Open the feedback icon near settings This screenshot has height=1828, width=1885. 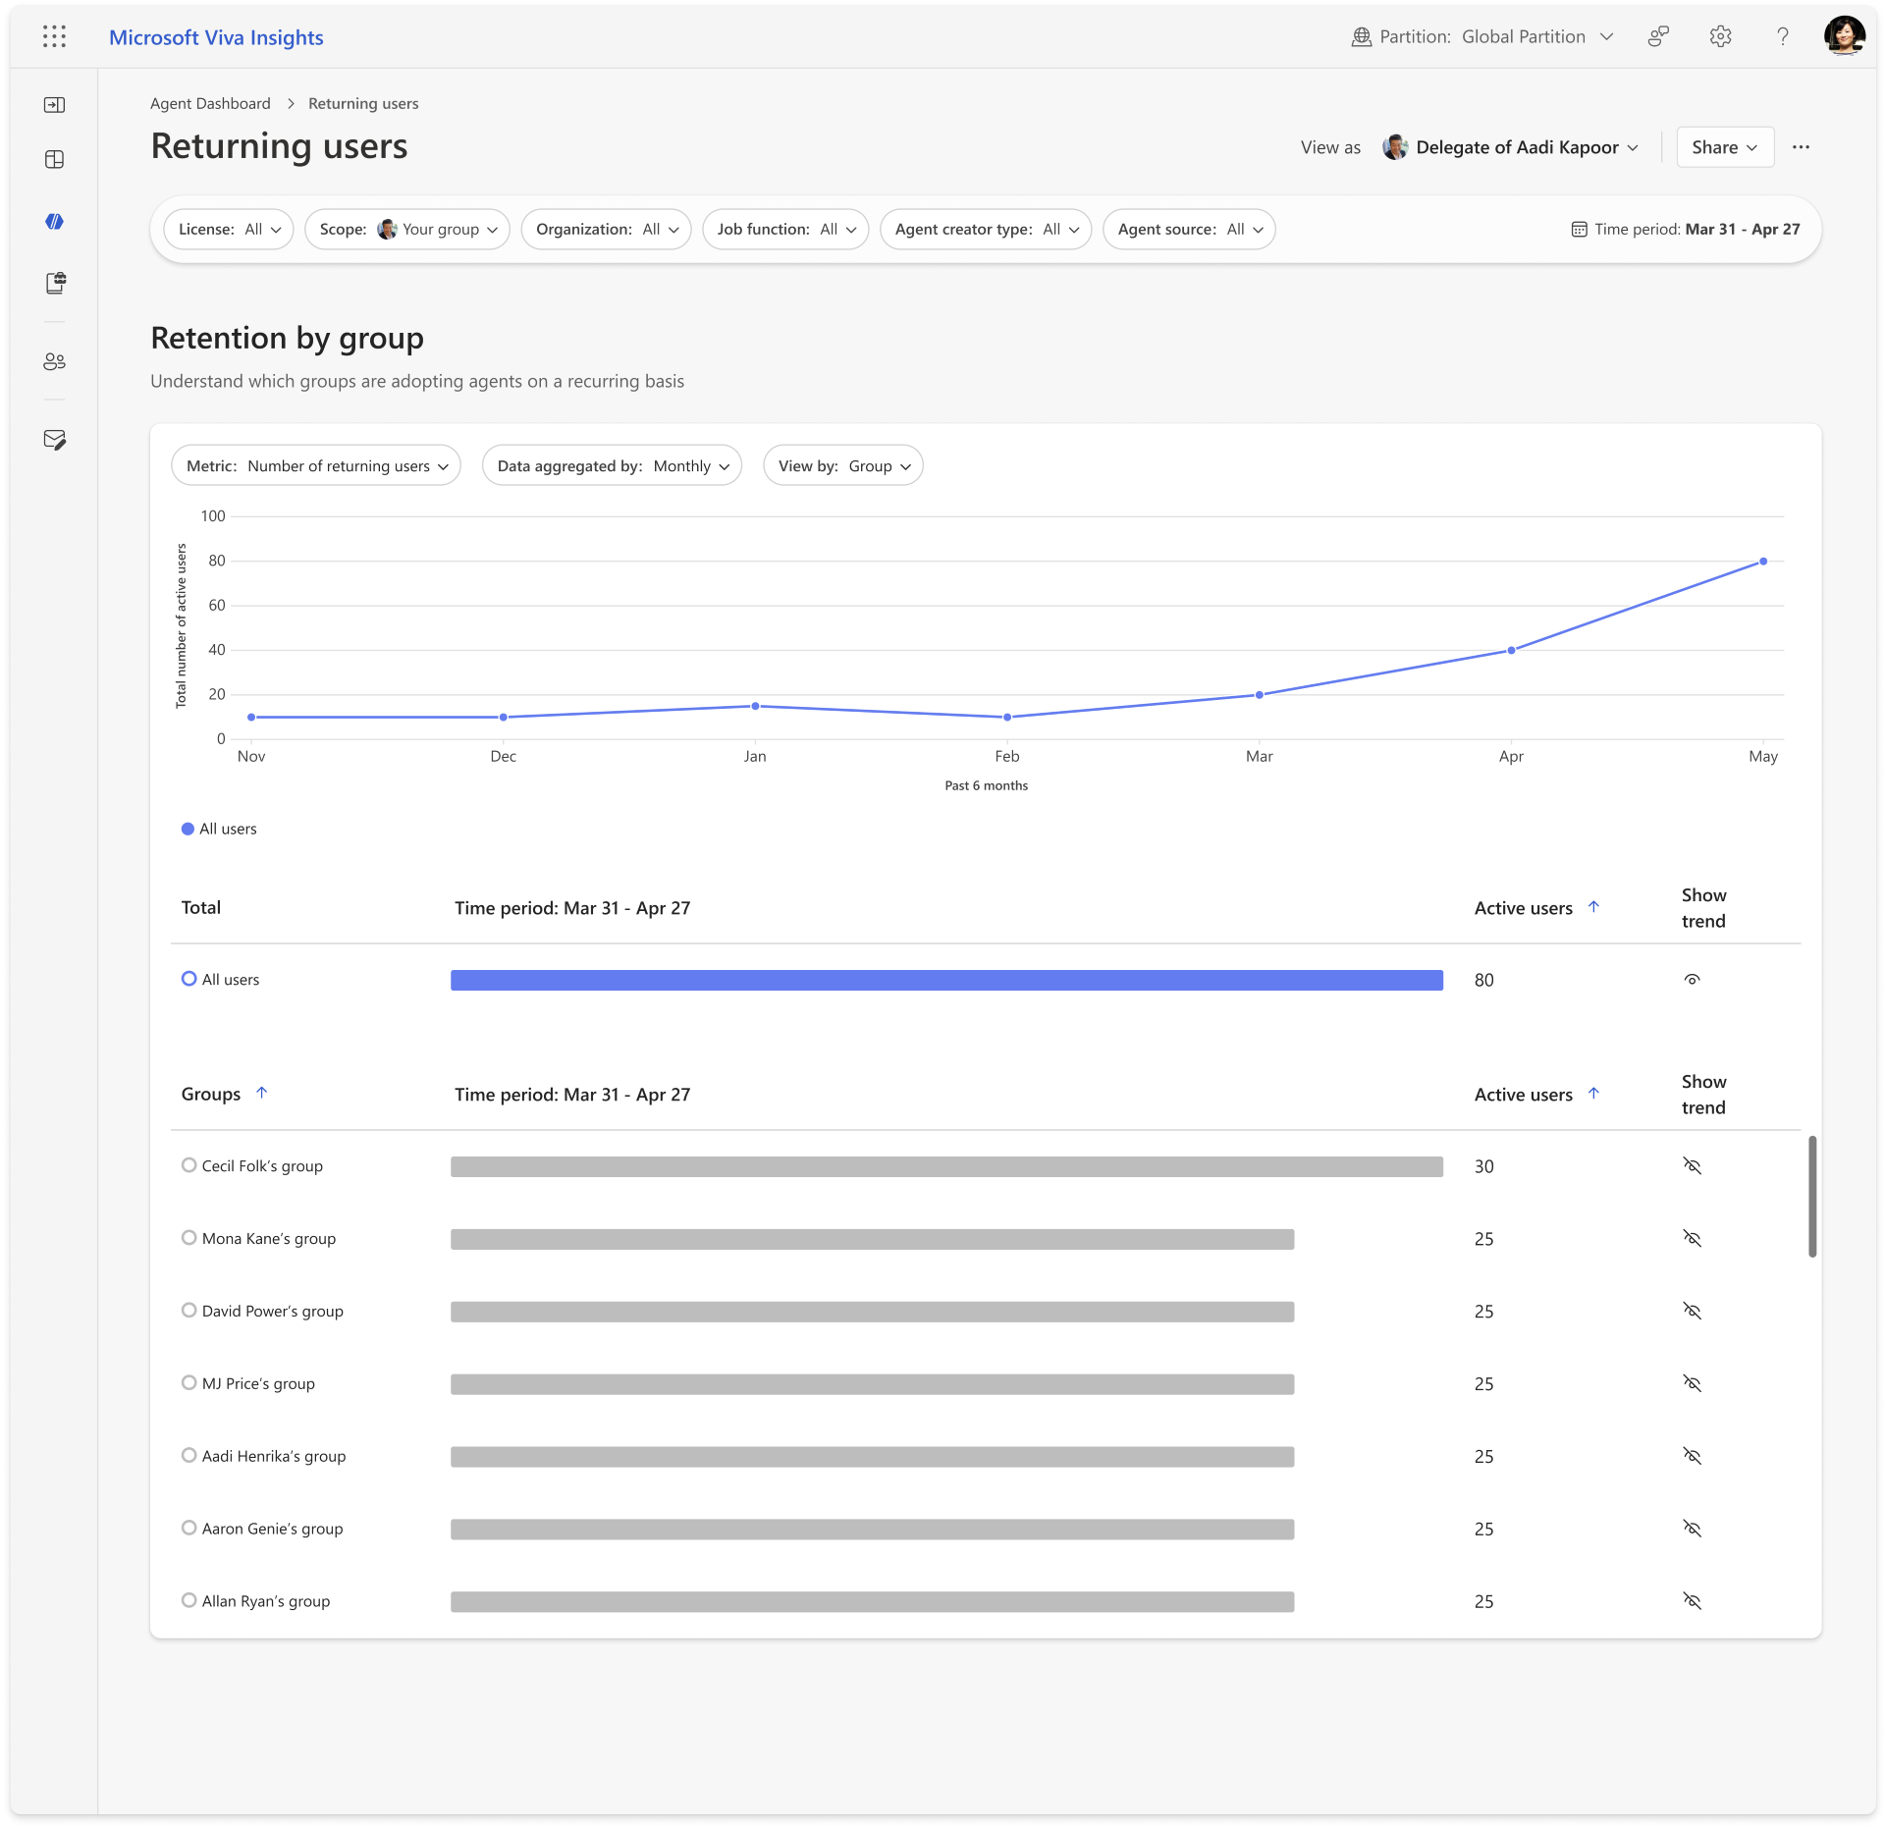1658,36
